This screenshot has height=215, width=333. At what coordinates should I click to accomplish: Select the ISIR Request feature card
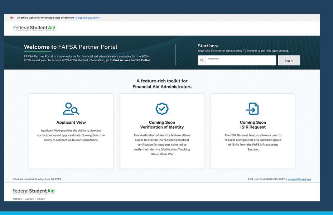(x=253, y=131)
